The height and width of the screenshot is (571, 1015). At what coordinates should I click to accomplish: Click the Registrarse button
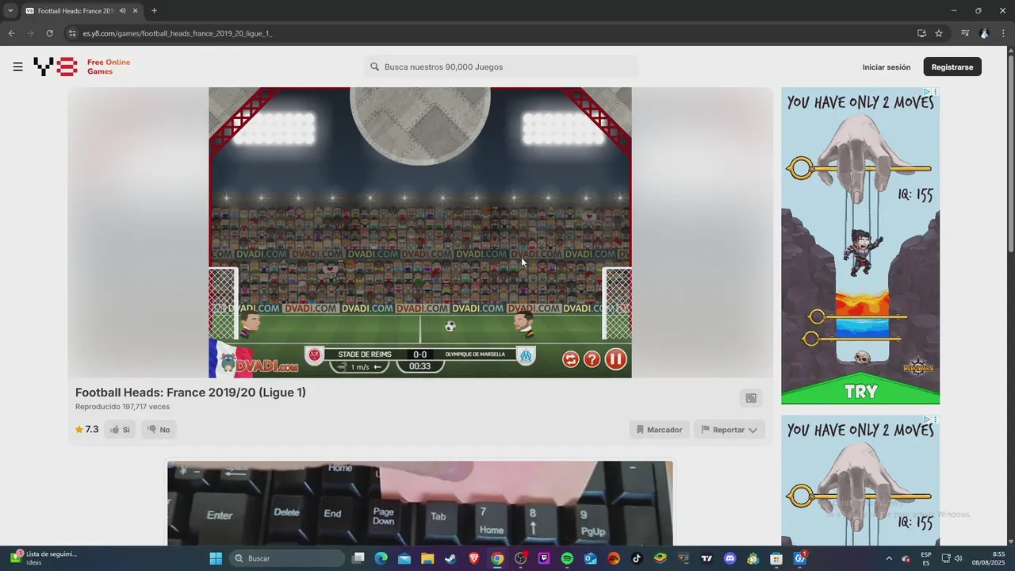952,67
